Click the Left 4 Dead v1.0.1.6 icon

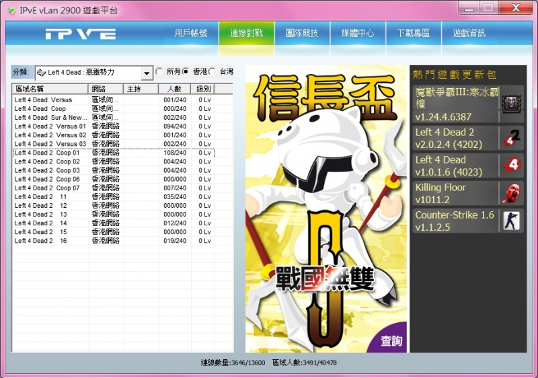511,165
